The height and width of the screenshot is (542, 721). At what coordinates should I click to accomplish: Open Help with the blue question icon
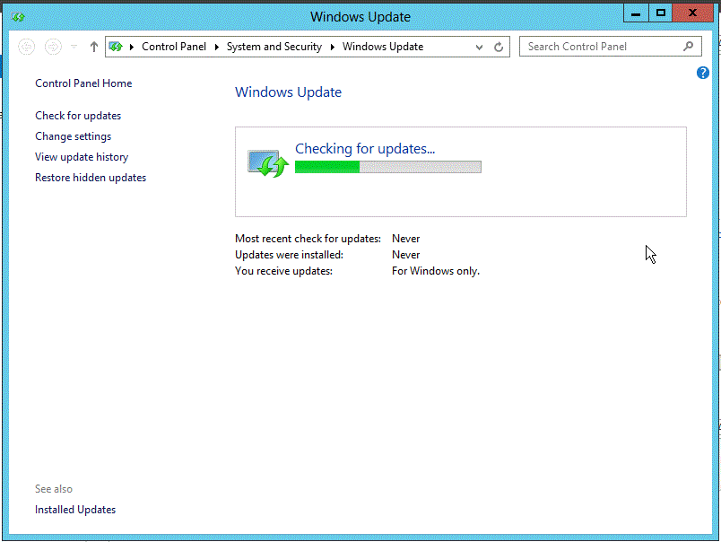point(702,73)
